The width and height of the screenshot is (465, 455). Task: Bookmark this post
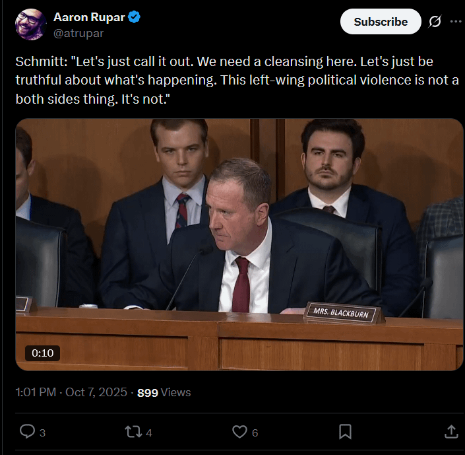coord(345,431)
